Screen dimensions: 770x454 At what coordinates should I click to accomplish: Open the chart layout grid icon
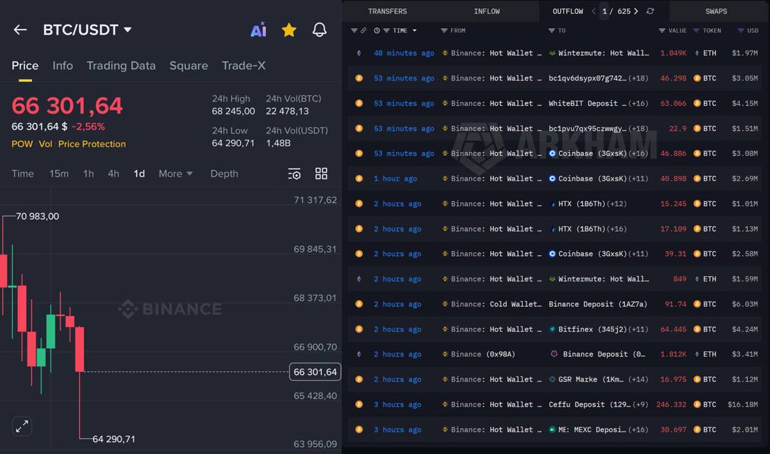pyautogui.click(x=321, y=174)
